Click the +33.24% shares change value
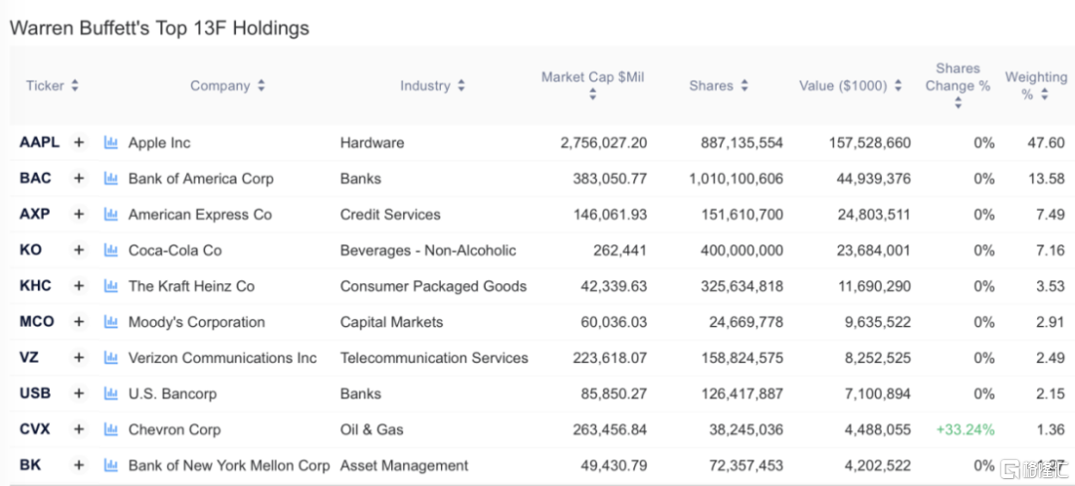This screenshot has width=1075, height=486. coord(966,430)
